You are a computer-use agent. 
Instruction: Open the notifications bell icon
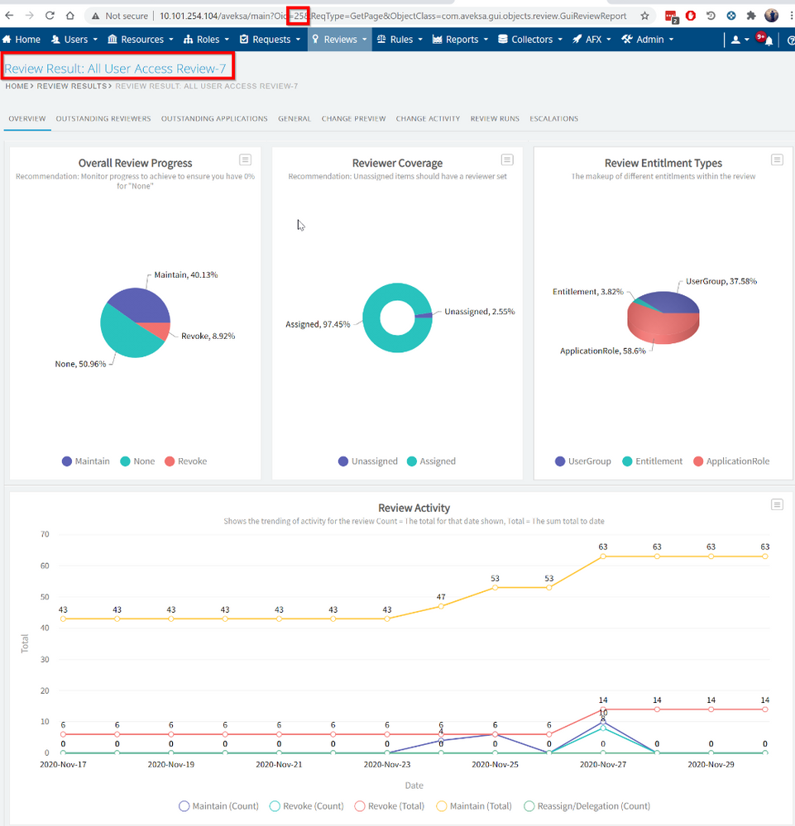click(769, 40)
